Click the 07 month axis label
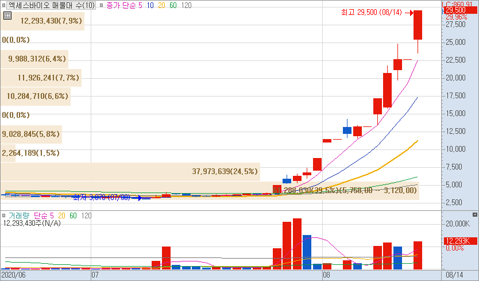 (x=95, y=275)
